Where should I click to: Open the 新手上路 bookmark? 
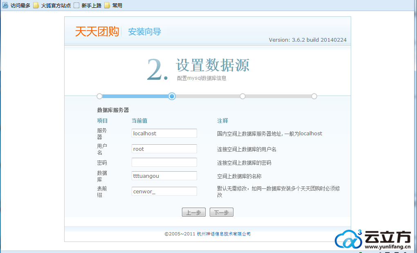[x=87, y=5]
